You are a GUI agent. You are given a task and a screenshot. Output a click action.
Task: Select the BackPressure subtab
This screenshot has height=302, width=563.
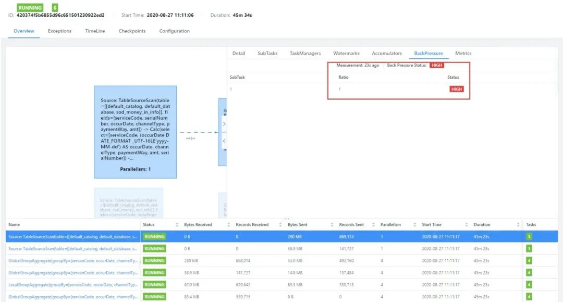point(429,53)
